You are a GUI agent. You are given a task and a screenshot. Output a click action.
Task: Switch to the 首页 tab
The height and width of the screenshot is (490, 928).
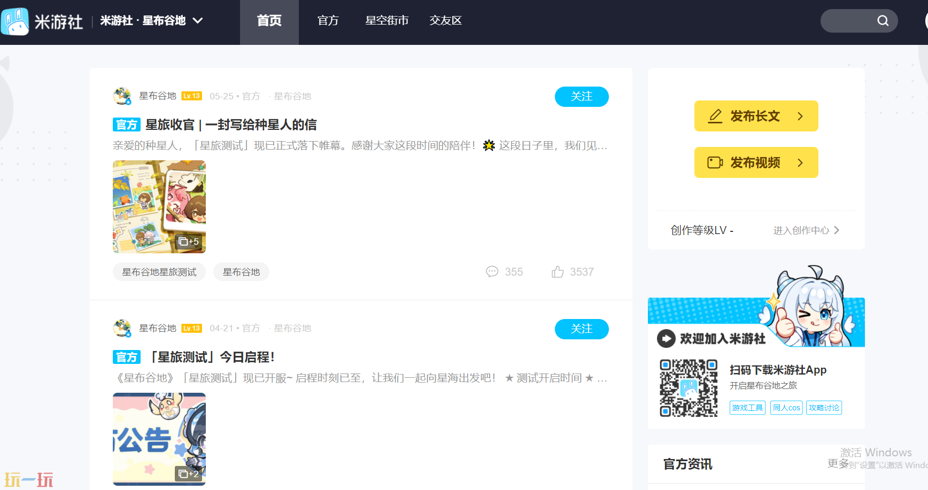(x=269, y=21)
